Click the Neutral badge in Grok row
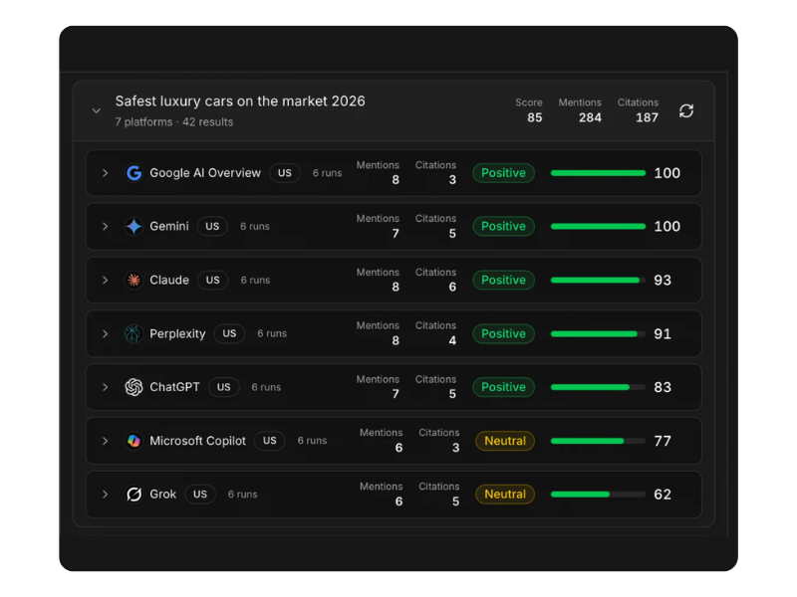Screen dimensions: 797x597 [x=505, y=494]
